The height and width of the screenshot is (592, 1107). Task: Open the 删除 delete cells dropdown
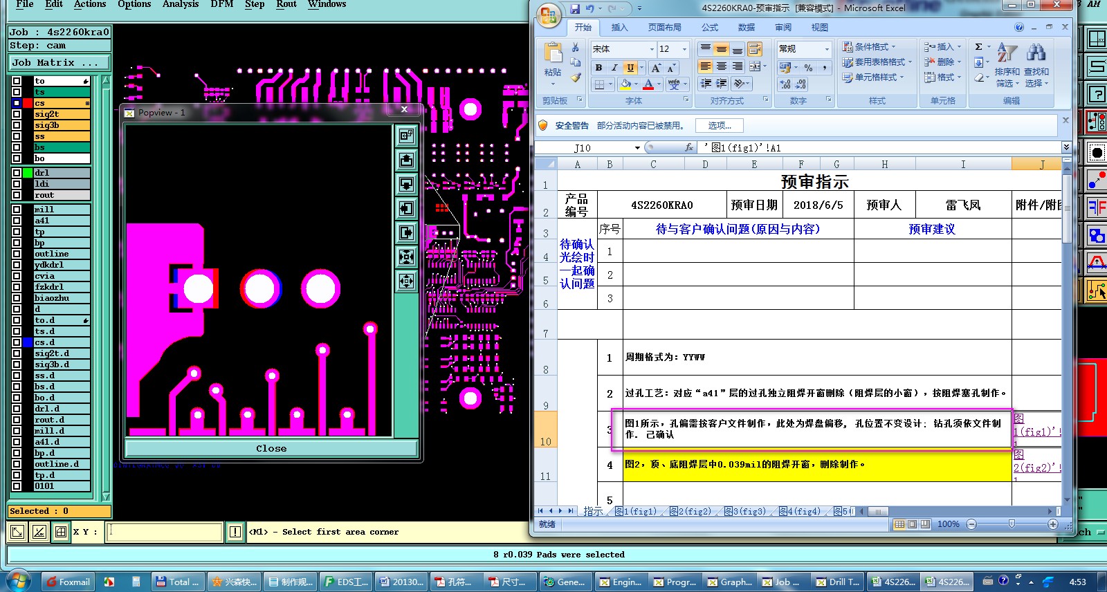click(x=944, y=62)
